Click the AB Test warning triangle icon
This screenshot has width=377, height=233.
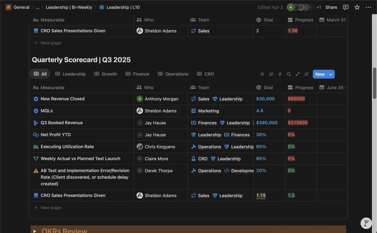click(36, 171)
